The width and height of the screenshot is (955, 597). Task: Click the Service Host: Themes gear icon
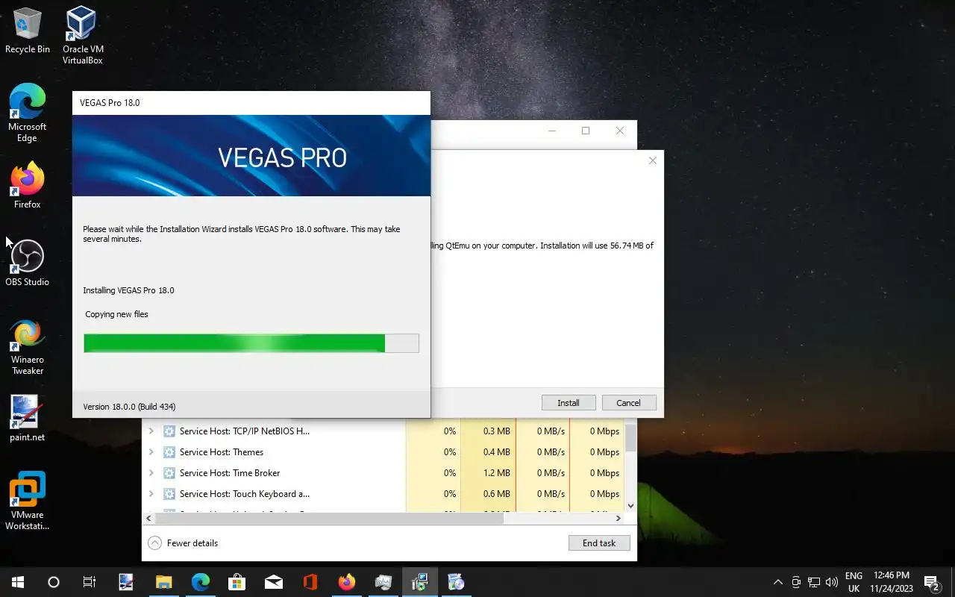169,452
